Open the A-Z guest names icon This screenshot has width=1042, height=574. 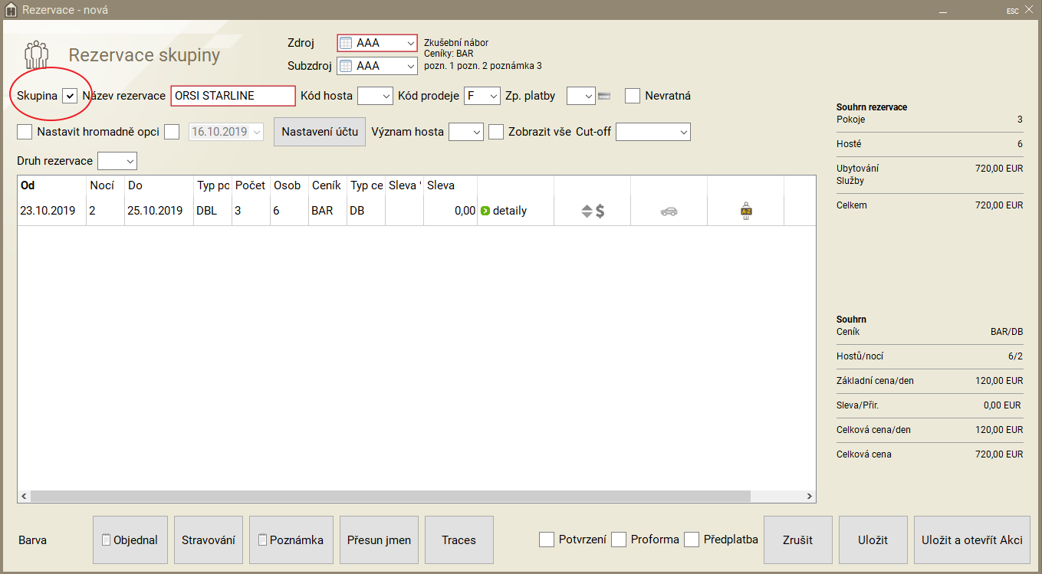tap(745, 212)
